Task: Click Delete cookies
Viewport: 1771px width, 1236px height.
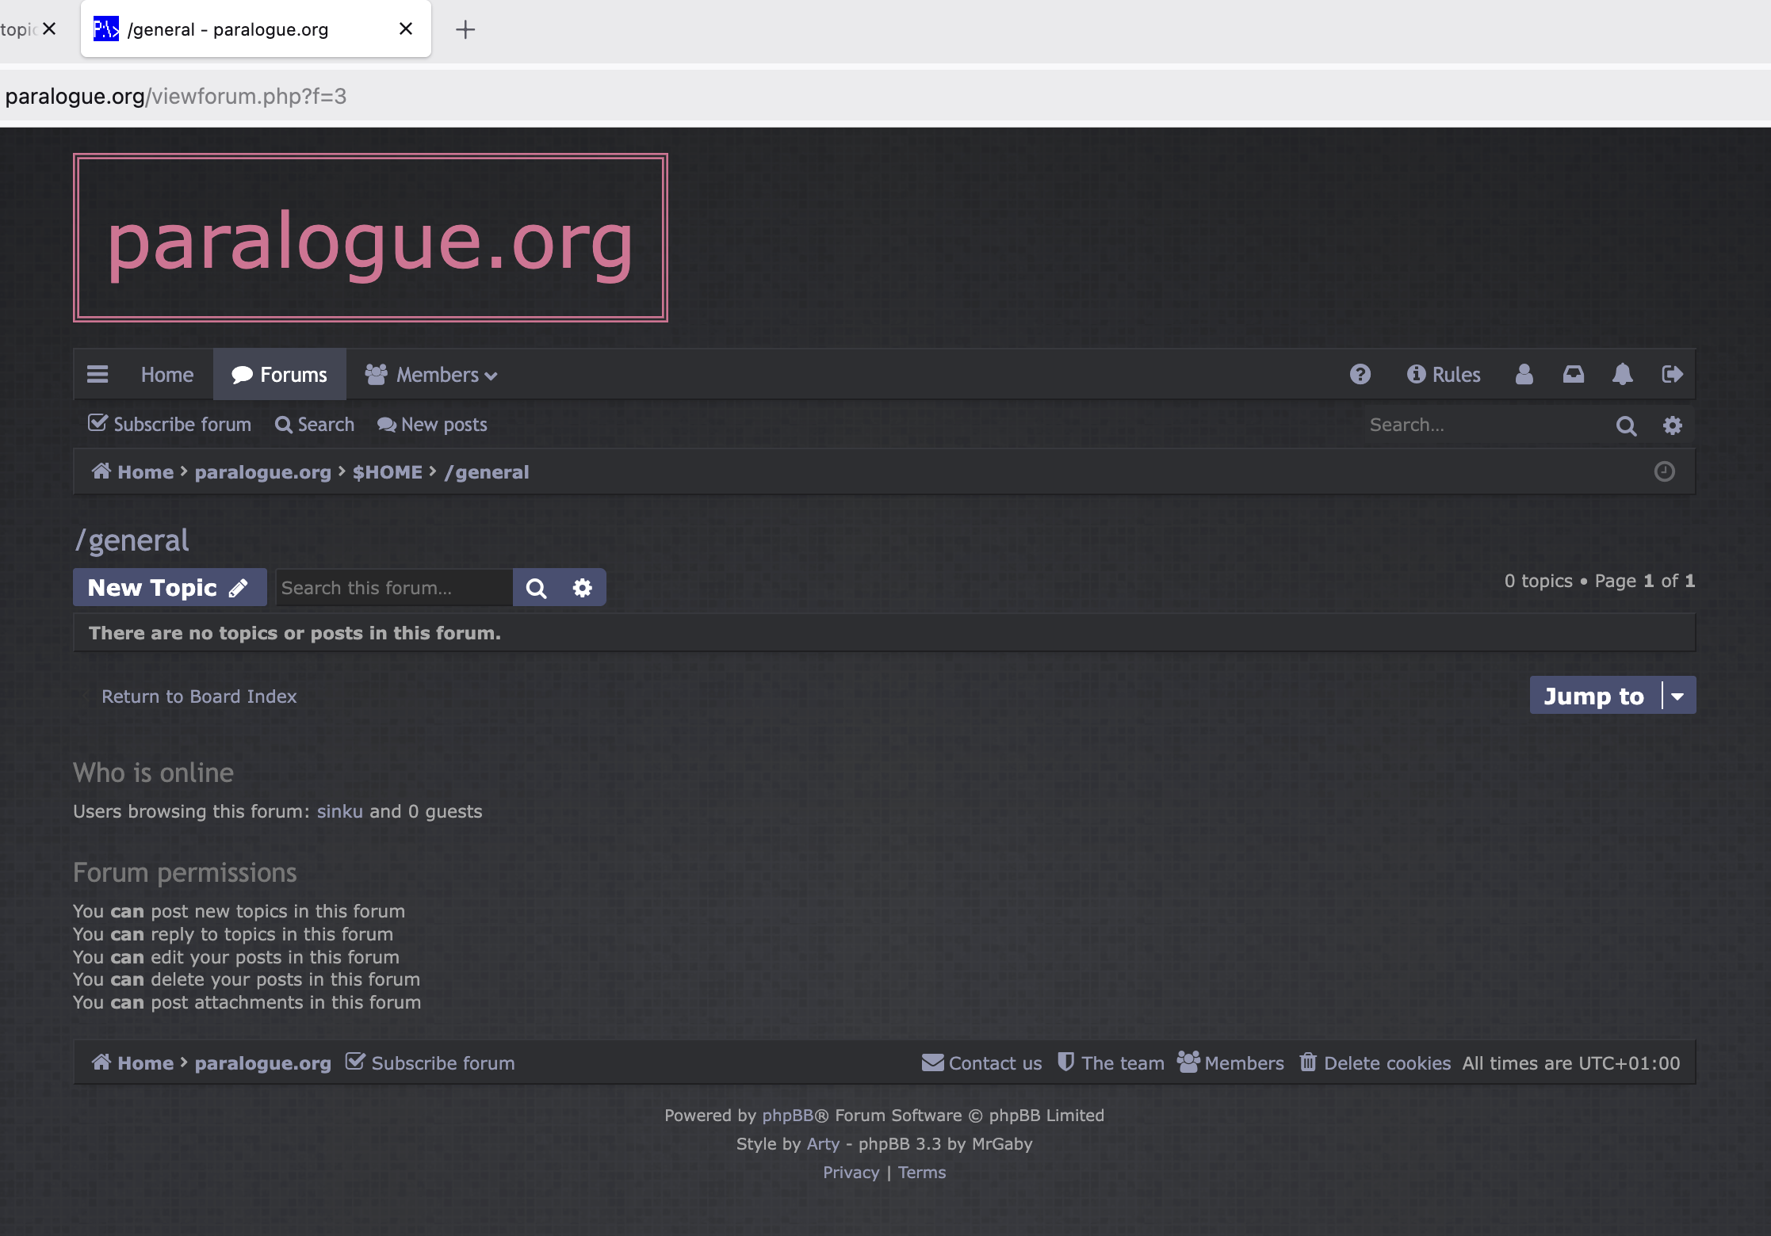Action: click(1375, 1063)
